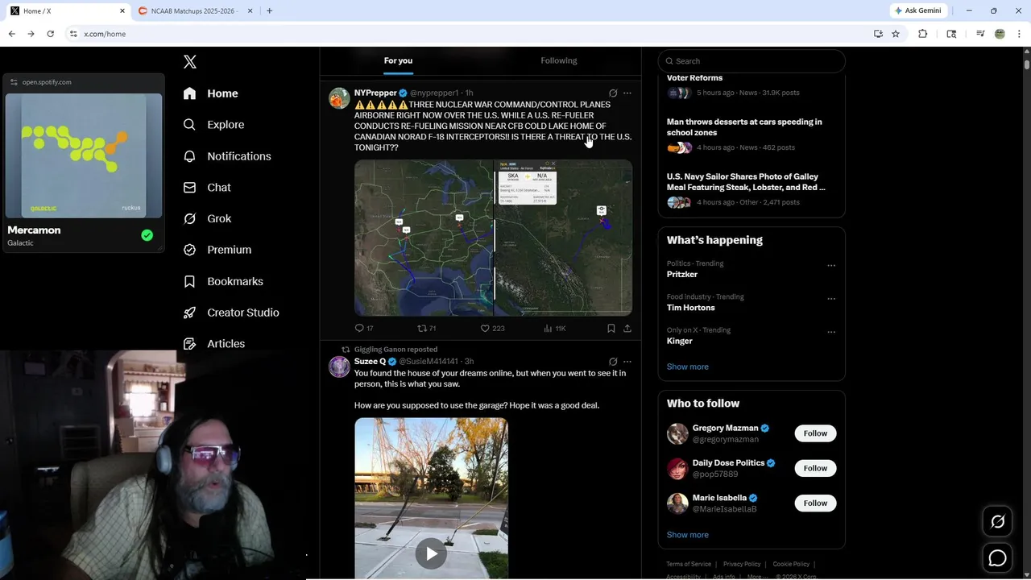Open the Tim Hortons trending topic
The image size is (1031, 580).
click(x=690, y=308)
